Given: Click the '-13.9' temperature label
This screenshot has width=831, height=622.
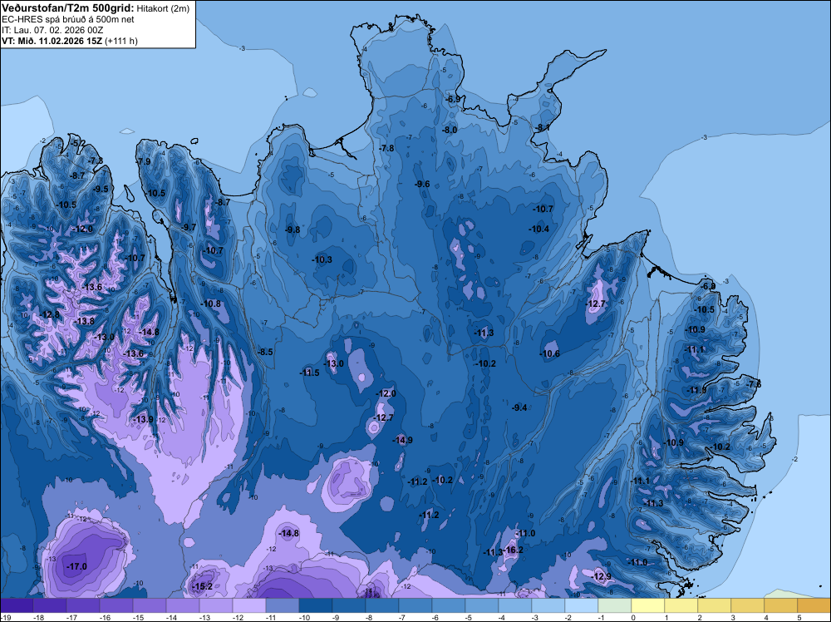Looking at the screenshot, I should (x=143, y=419).
